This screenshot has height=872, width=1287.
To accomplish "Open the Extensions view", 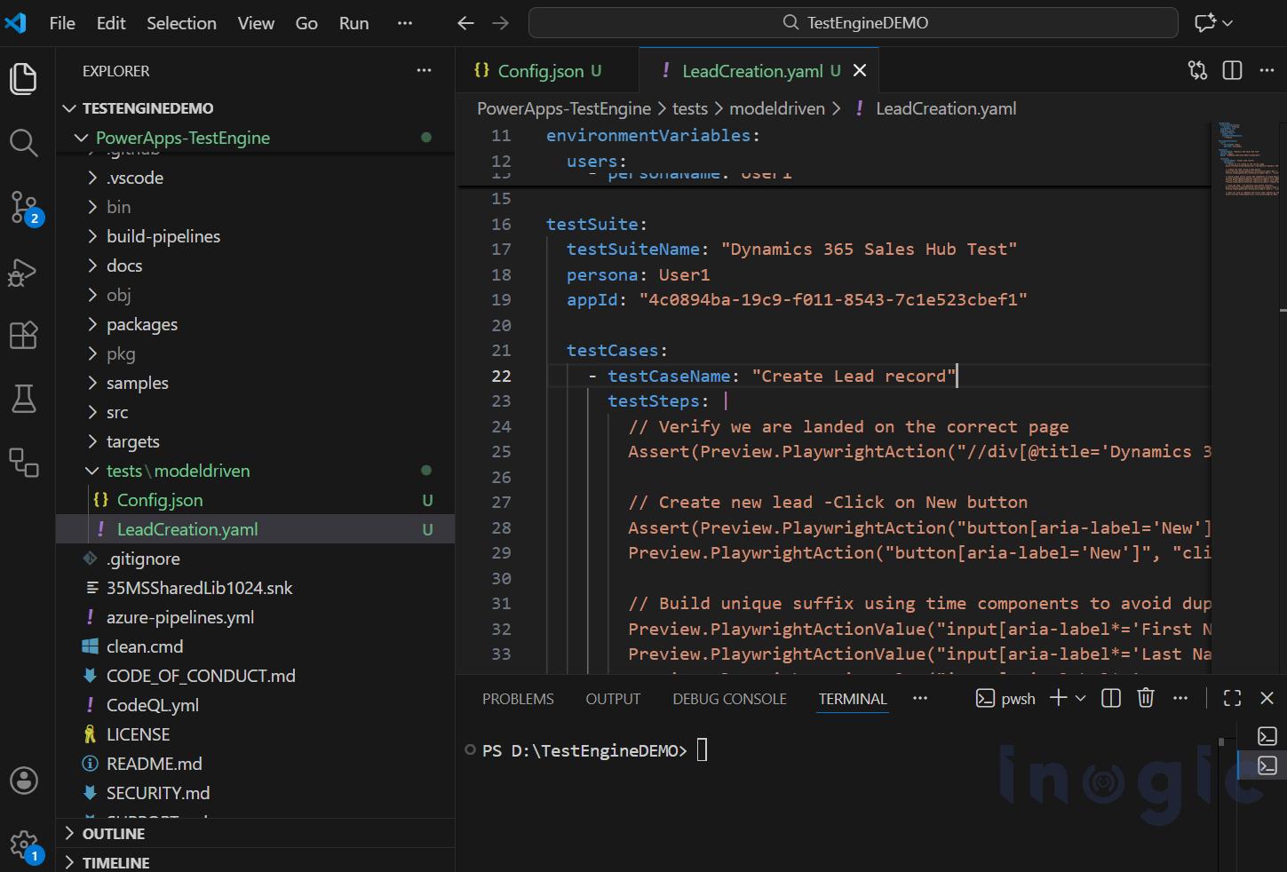I will pyautogui.click(x=23, y=335).
